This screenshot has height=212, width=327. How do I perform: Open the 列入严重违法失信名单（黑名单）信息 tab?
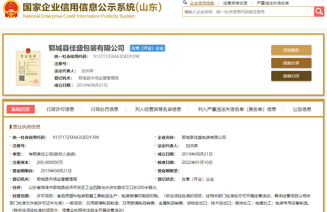(x=237, y=109)
